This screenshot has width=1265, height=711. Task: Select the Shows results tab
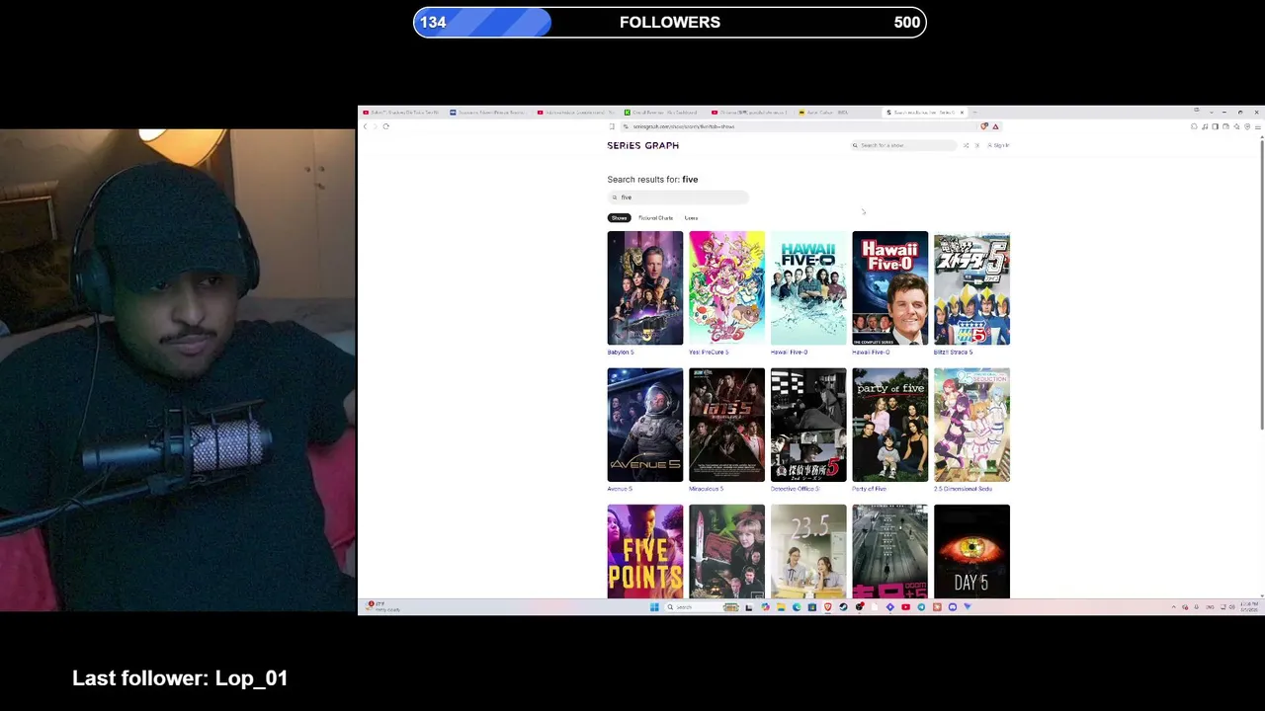(619, 218)
